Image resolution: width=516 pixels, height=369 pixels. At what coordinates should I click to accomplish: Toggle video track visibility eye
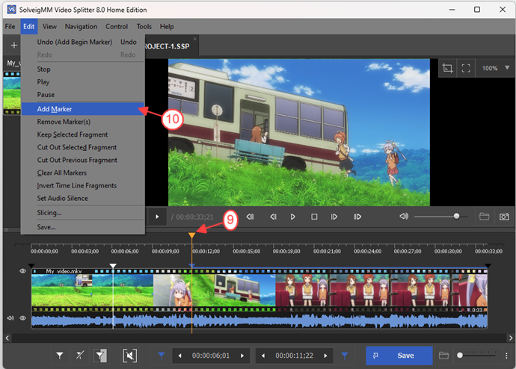(x=22, y=271)
